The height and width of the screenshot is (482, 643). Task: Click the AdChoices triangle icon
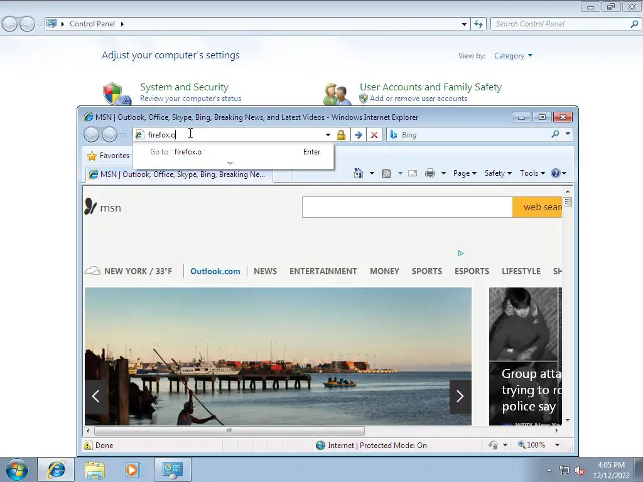[461, 254]
